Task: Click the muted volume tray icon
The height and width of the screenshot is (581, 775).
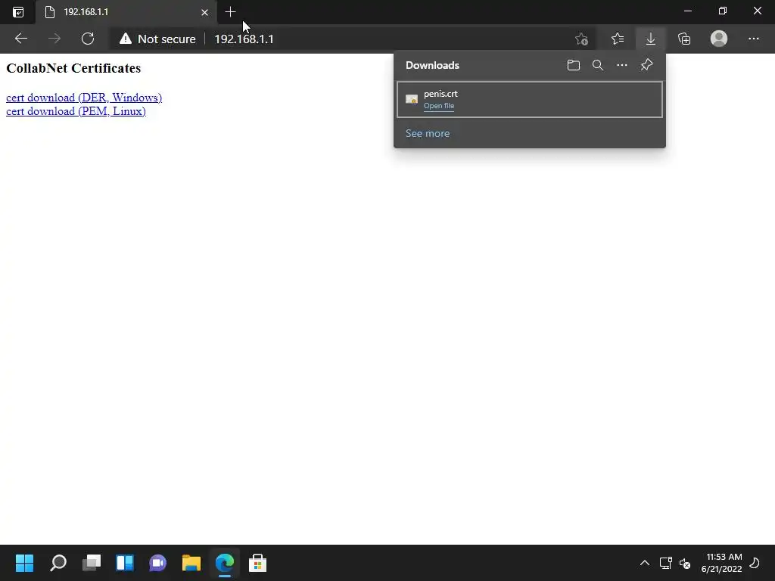Action: coord(685,563)
